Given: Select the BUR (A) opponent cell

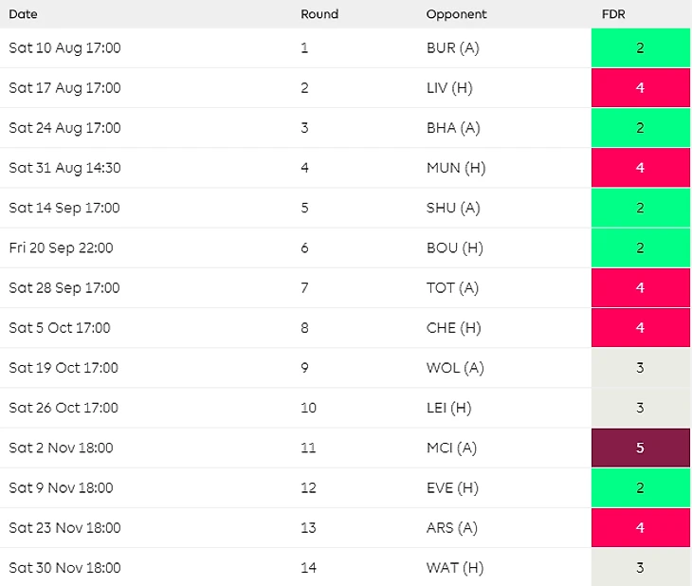Looking at the screenshot, I should point(453,48).
